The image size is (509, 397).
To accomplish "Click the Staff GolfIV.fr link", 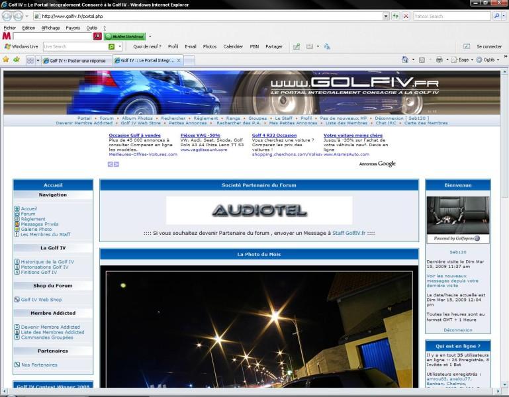I will click(x=349, y=233).
